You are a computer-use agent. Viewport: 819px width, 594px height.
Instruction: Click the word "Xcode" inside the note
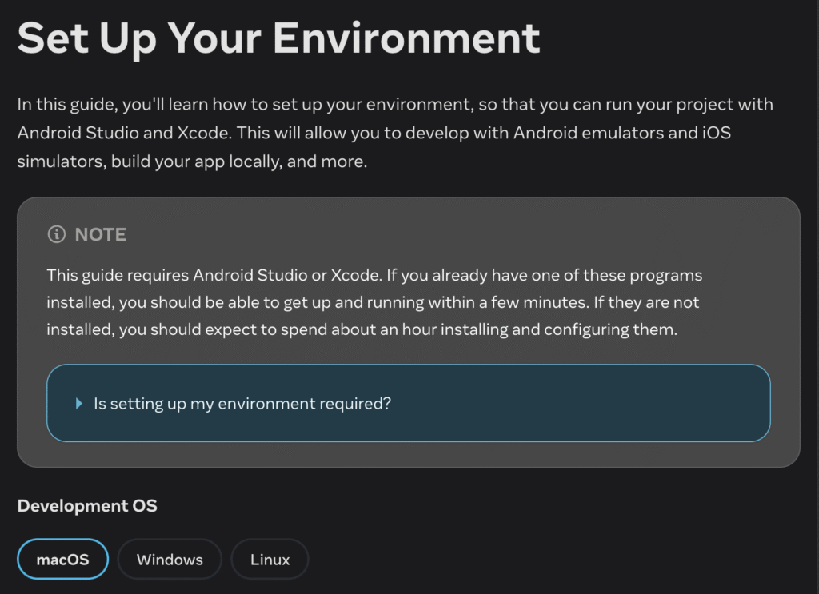click(355, 275)
